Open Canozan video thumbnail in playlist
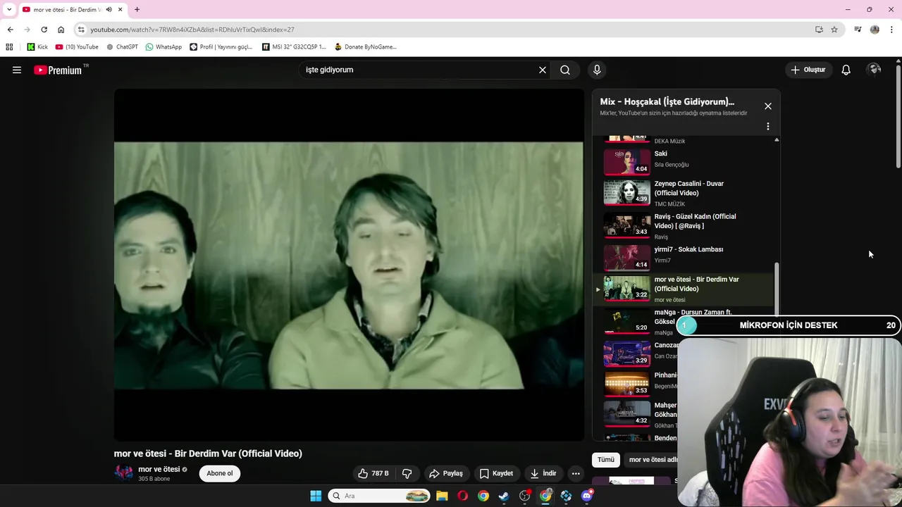Image resolution: width=902 pixels, height=507 pixels. coord(627,355)
